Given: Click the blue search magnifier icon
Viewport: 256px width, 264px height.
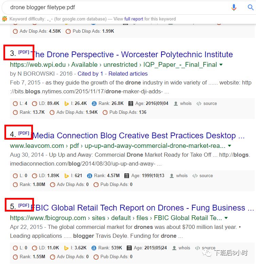Looking at the screenshot, I should pos(250,7).
